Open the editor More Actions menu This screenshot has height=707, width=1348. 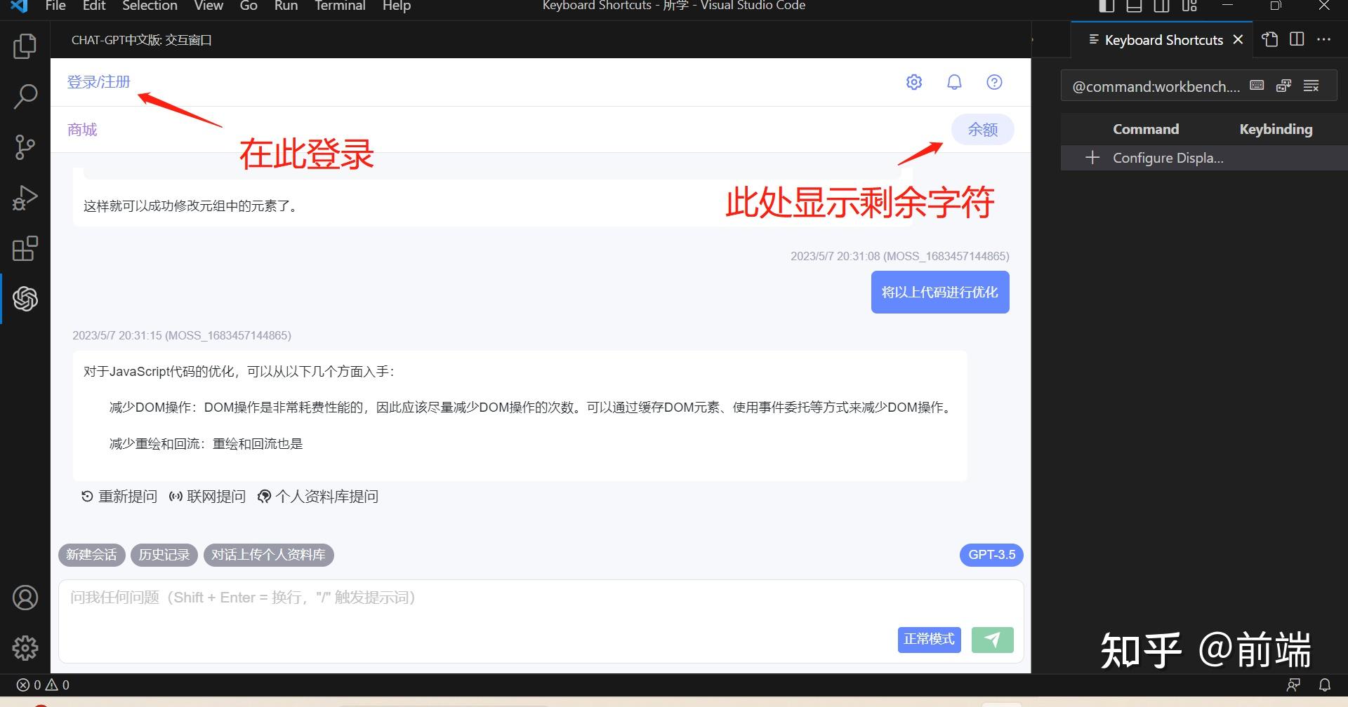tap(1324, 39)
